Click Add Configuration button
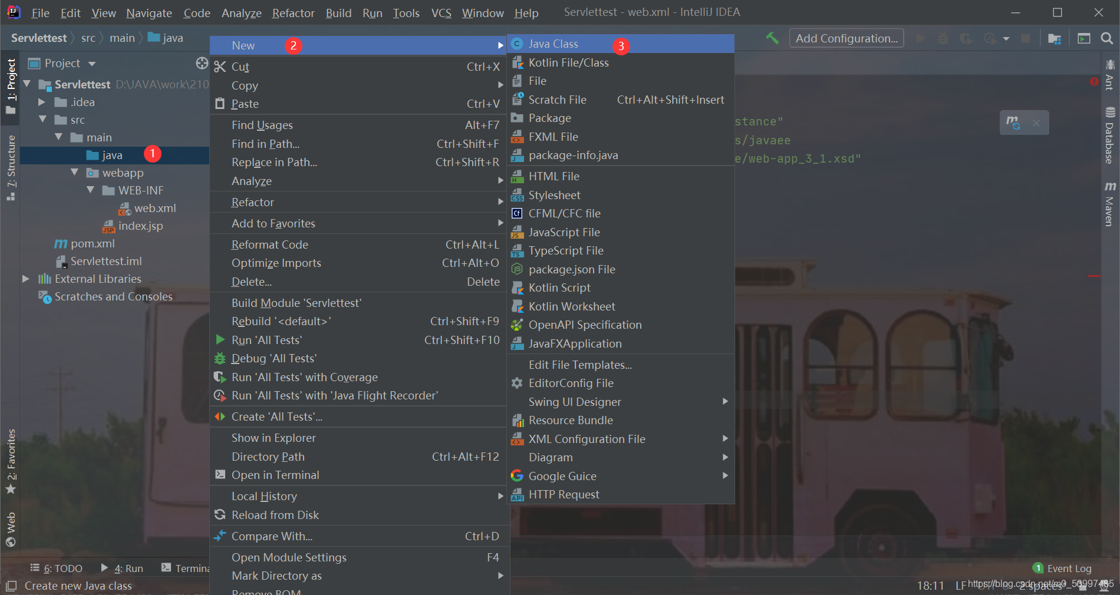1120x595 pixels. point(846,38)
